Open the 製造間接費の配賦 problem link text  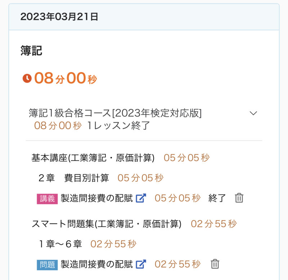coord(97,264)
